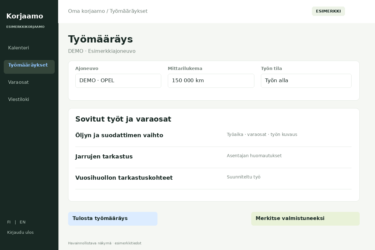375x250 pixels.
Task: Click Suunniteltu työ text
Action: 243,177
